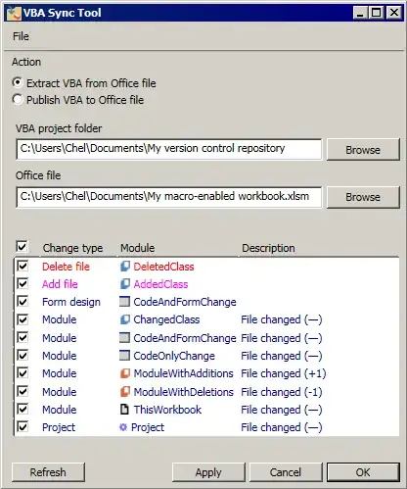Click the form icon beside CodeOnlyChange
This screenshot has width=407, height=489.
124,356
